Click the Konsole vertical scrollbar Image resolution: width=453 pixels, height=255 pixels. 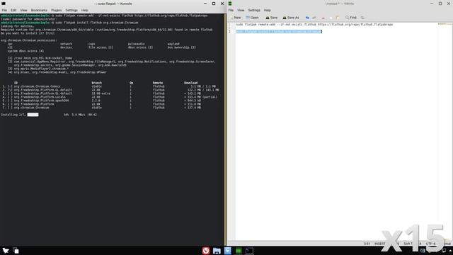(x=225, y=130)
